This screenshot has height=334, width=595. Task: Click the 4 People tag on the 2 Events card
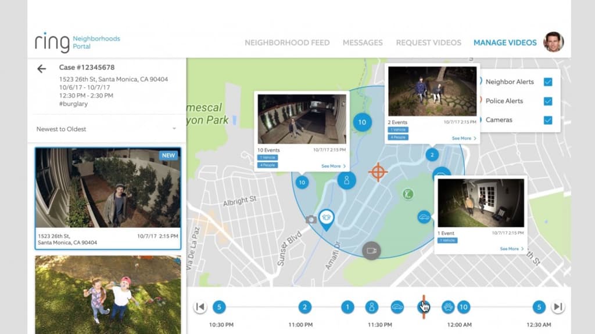(x=398, y=137)
